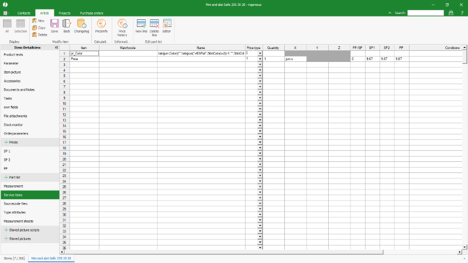The image size is (468, 263).
Task: Click Delete line icon
Action: click(154, 27)
